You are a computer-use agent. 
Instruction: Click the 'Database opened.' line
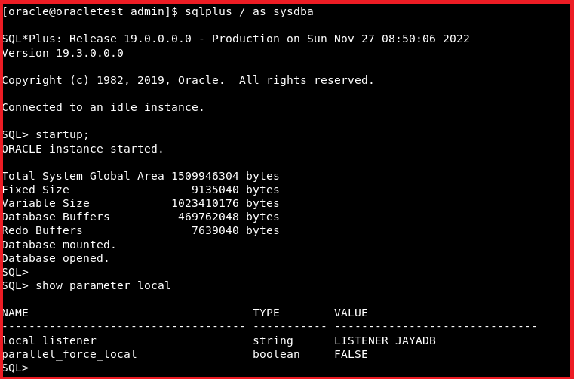[x=56, y=258]
